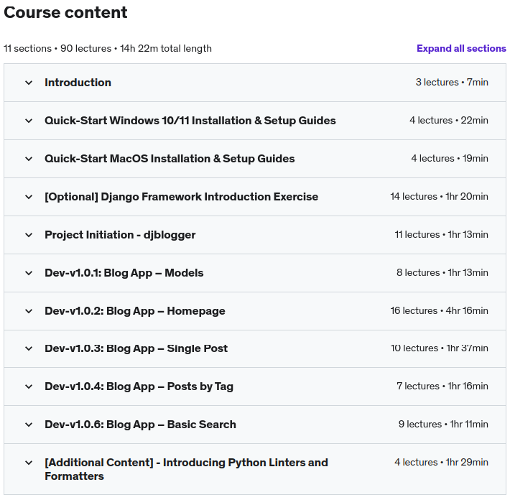The image size is (510, 500).
Task: Select Quick-Start Windows 10/11 Installation & Setup Guides
Action: coord(190,121)
